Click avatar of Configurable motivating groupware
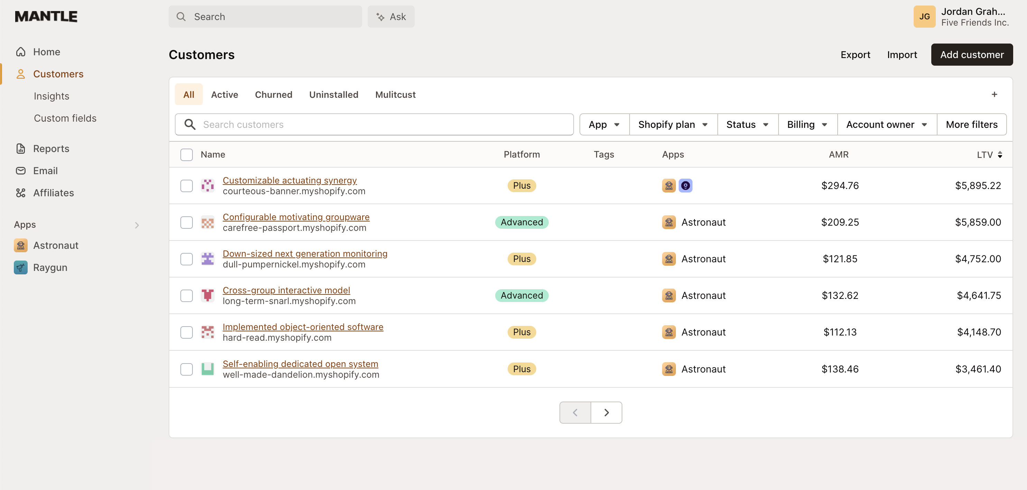This screenshot has width=1027, height=490. 207,222
